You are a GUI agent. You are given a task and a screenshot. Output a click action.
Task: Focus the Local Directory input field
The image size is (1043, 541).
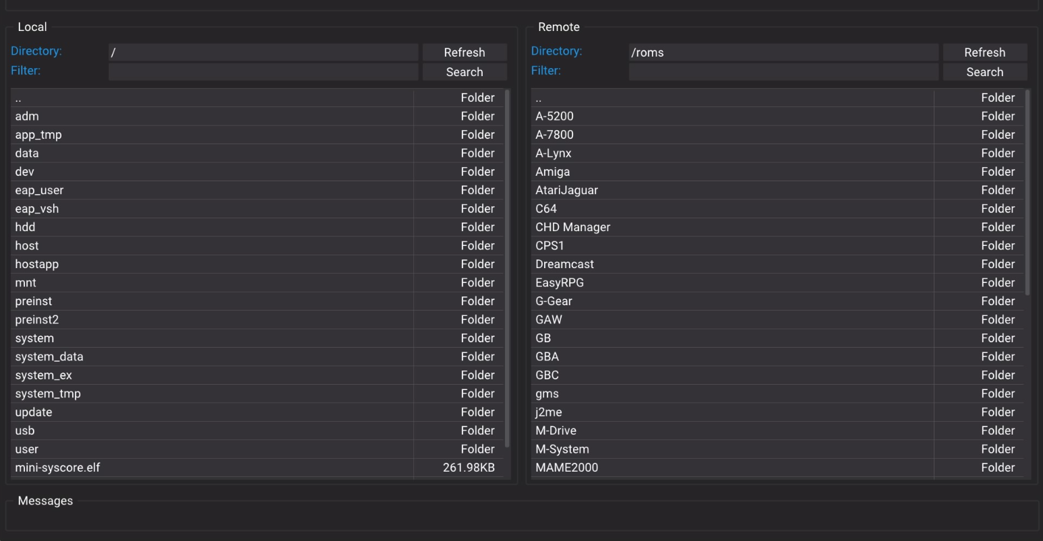point(263,53)
